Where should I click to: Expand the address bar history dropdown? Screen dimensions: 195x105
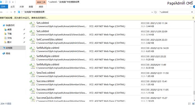tap(152, 12)
